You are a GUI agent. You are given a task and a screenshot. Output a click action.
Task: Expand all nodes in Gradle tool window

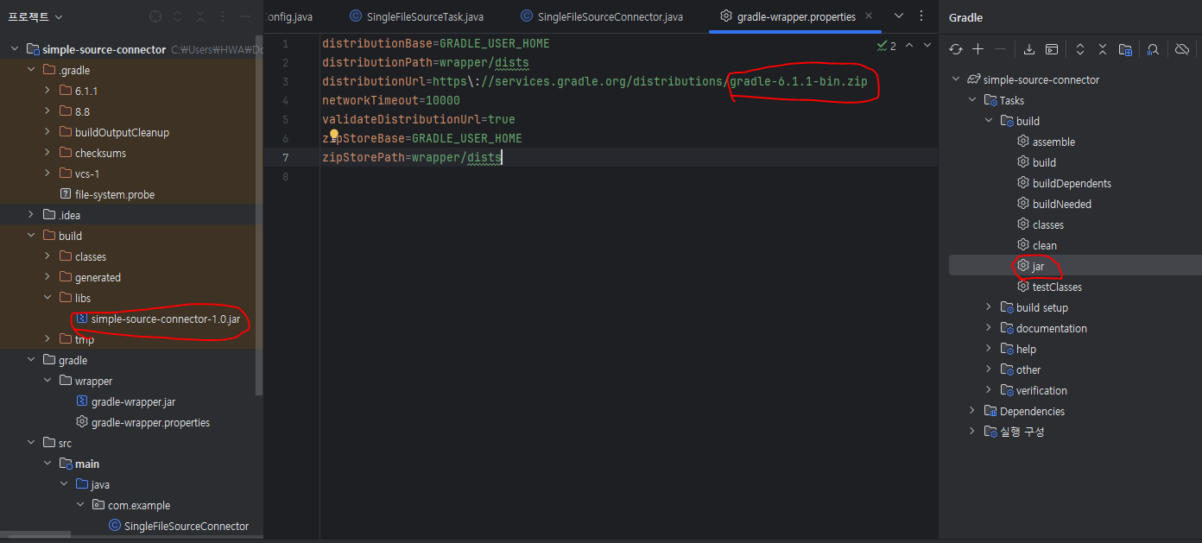(x=1079, y=49)
